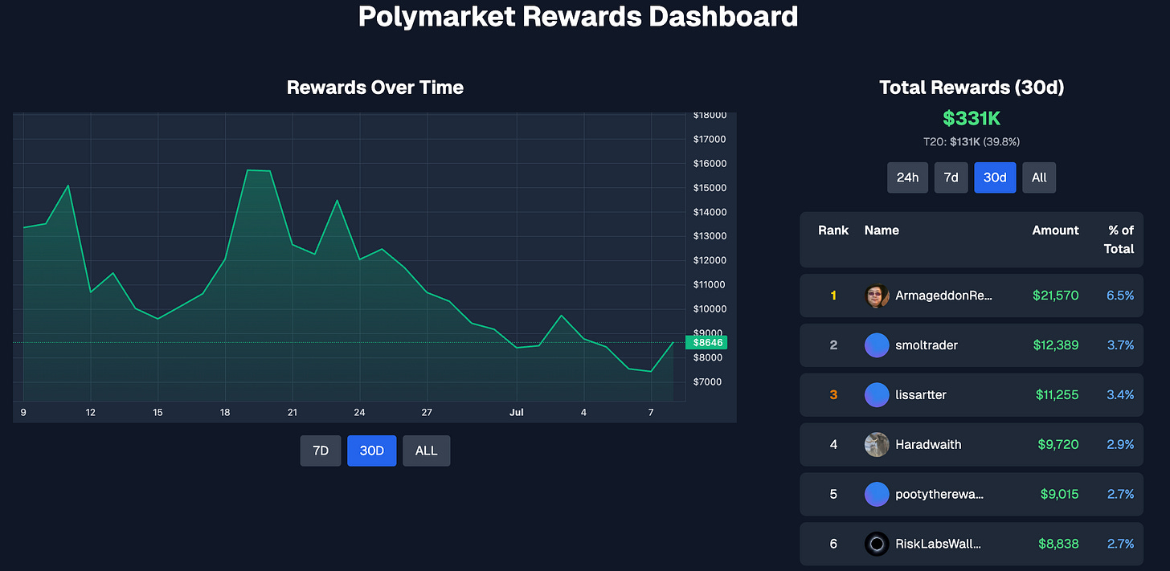
Task: Select 30d total rewards period
Action: [995, 177]
